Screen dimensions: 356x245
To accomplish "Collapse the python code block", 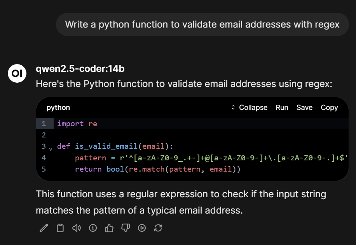I will 253,108.
